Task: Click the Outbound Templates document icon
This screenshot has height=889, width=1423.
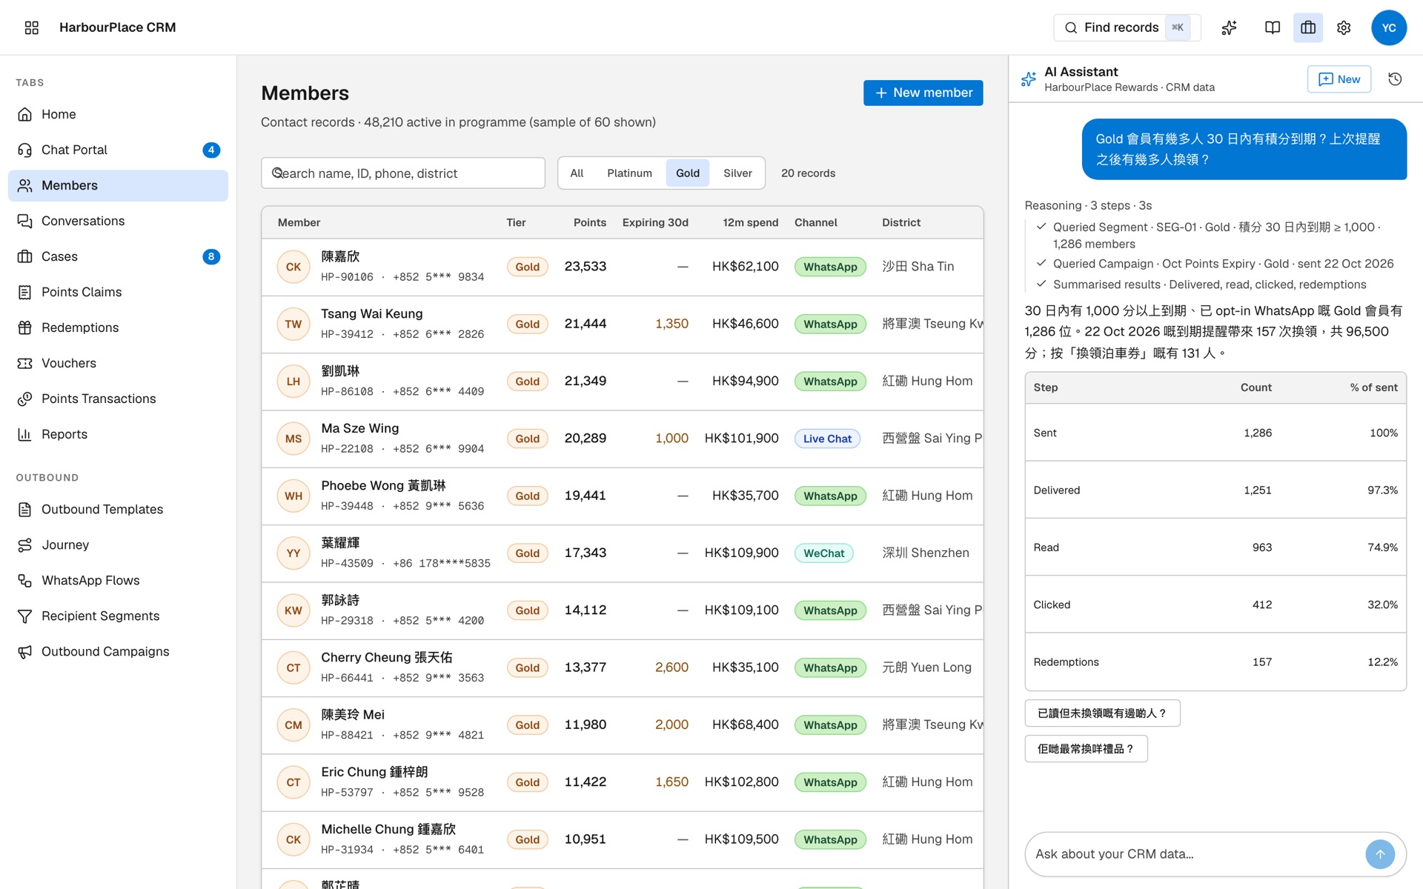Action: [25, 509]
